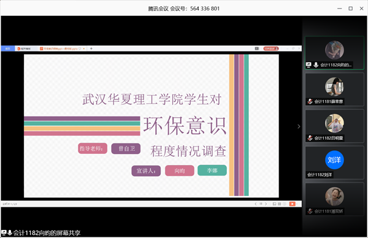Open dropdown arrow beside orange slideshow button
The image size is (368, 238).
click(297, 204)
